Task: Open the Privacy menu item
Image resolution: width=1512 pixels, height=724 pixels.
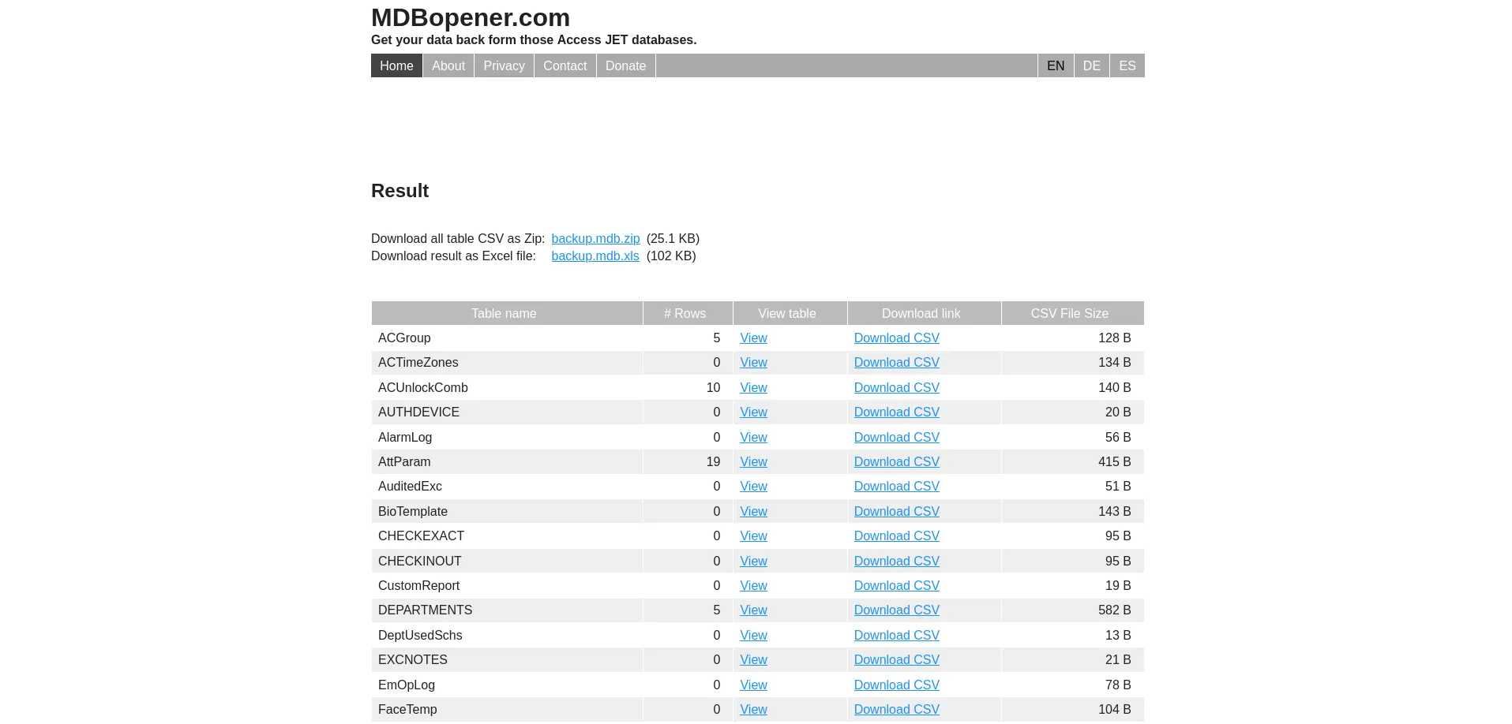Action: (504, 65)
